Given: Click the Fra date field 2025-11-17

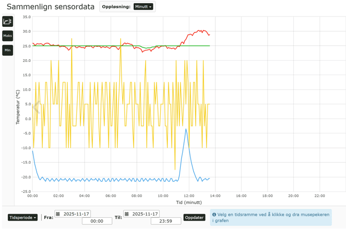Looking at the screenshot, I should [x=76, y=214].
